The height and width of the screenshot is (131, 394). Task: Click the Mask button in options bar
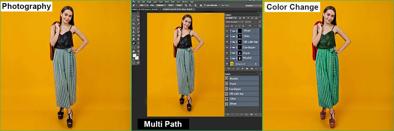pyautogui.click(x=170, y=5)
